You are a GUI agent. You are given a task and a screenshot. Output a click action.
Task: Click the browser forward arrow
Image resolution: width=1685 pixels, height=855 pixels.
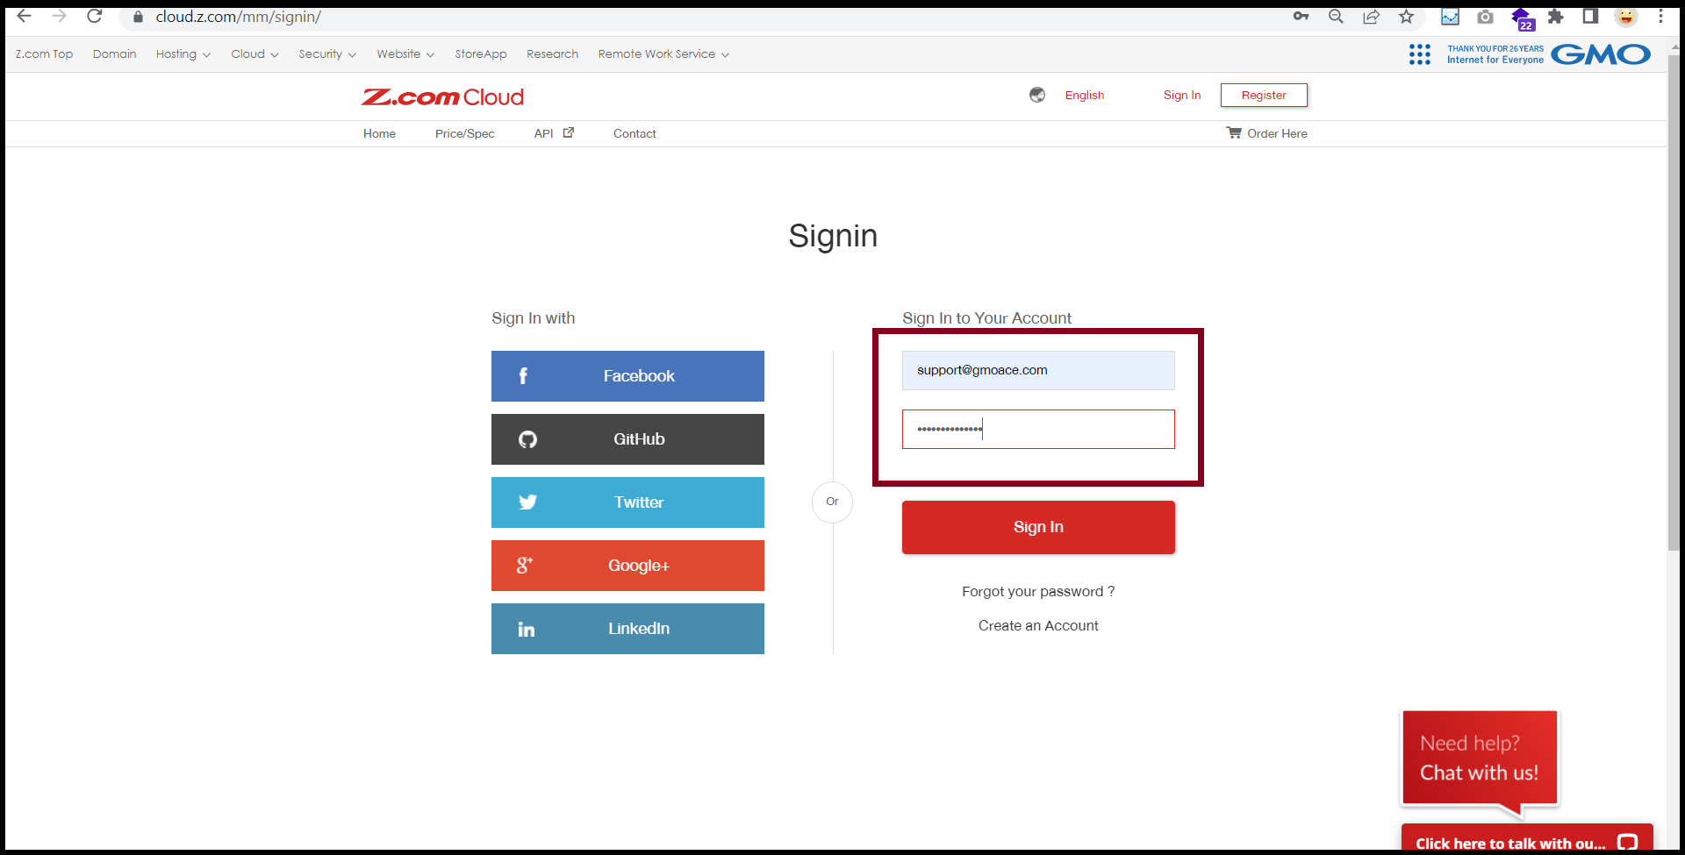[59, 16]
